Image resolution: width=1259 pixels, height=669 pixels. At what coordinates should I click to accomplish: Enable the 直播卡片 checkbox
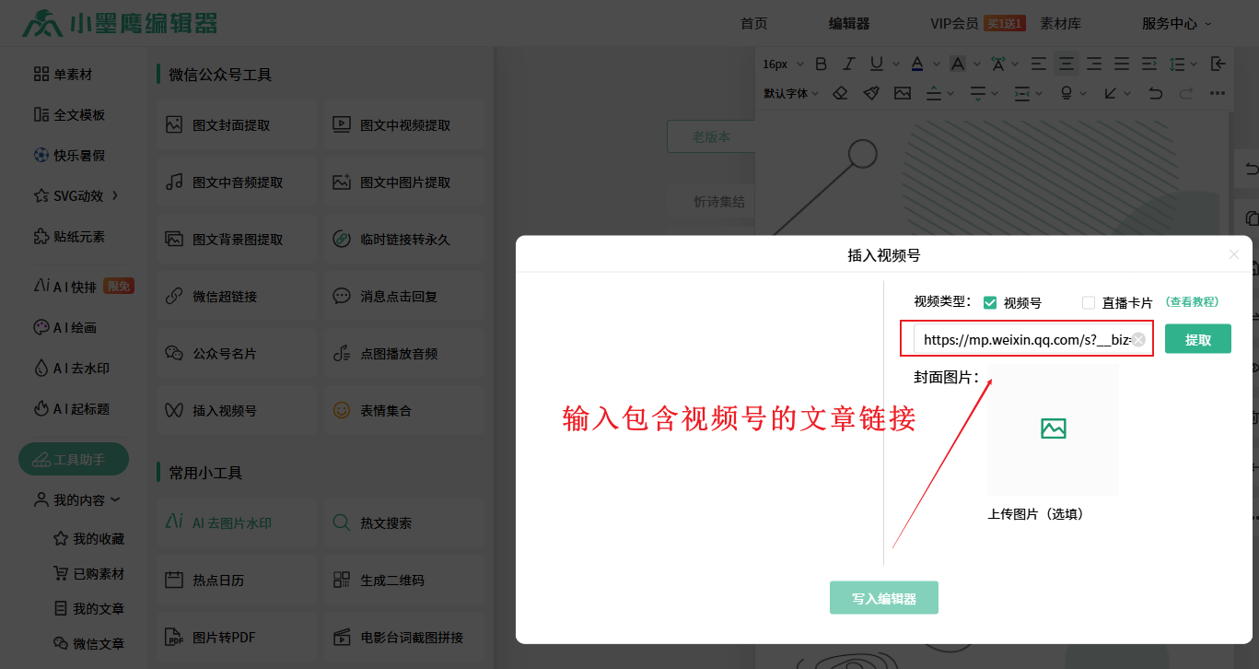pos(1089,302)
